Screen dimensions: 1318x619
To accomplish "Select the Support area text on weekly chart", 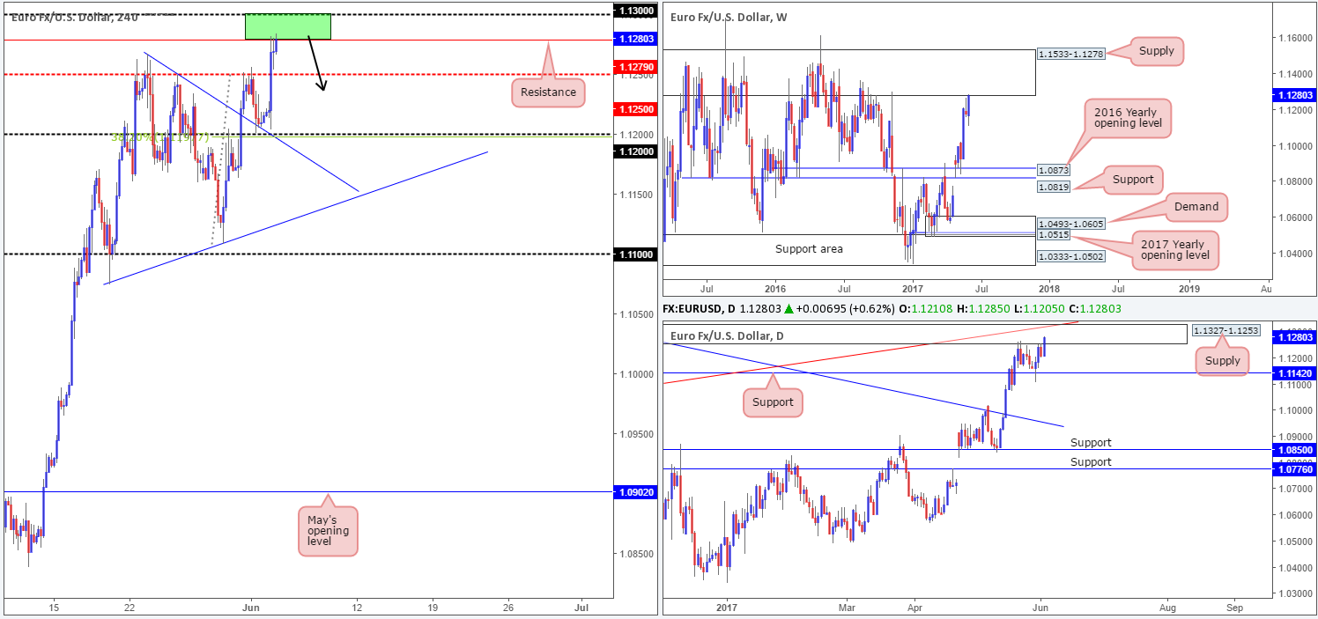I will [x=809, y=249].
